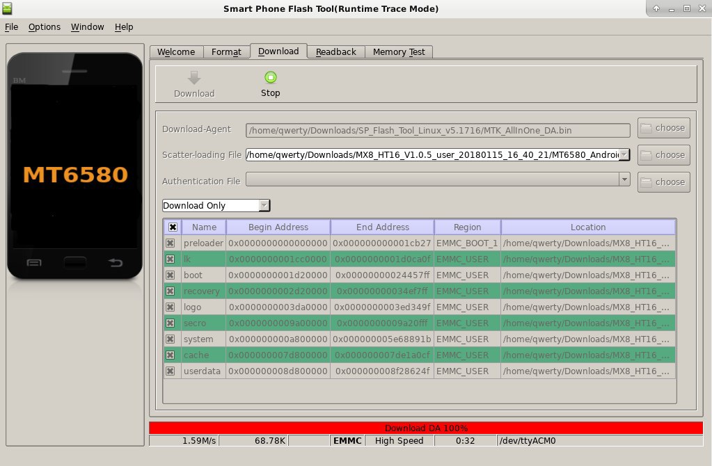
Task: Click the Location column header
Action: [x=588, y=227]
